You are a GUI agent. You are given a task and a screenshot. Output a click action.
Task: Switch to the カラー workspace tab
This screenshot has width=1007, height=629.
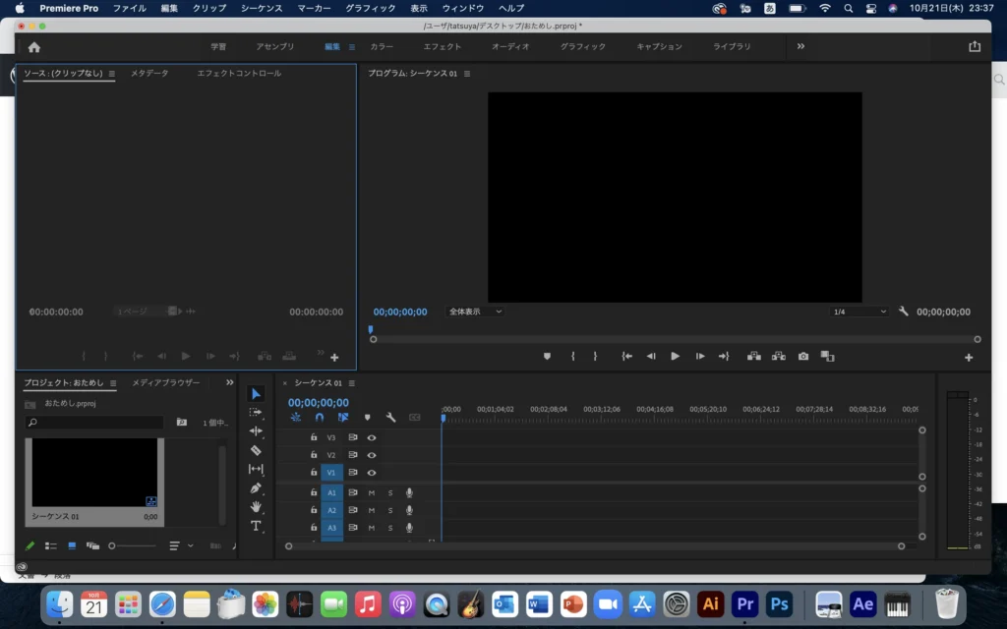click(382, 46)
